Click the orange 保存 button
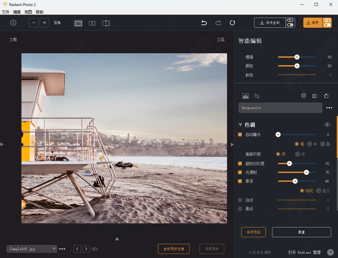The width and height of the screenshot is (338, 258). [x=312, y=23]
